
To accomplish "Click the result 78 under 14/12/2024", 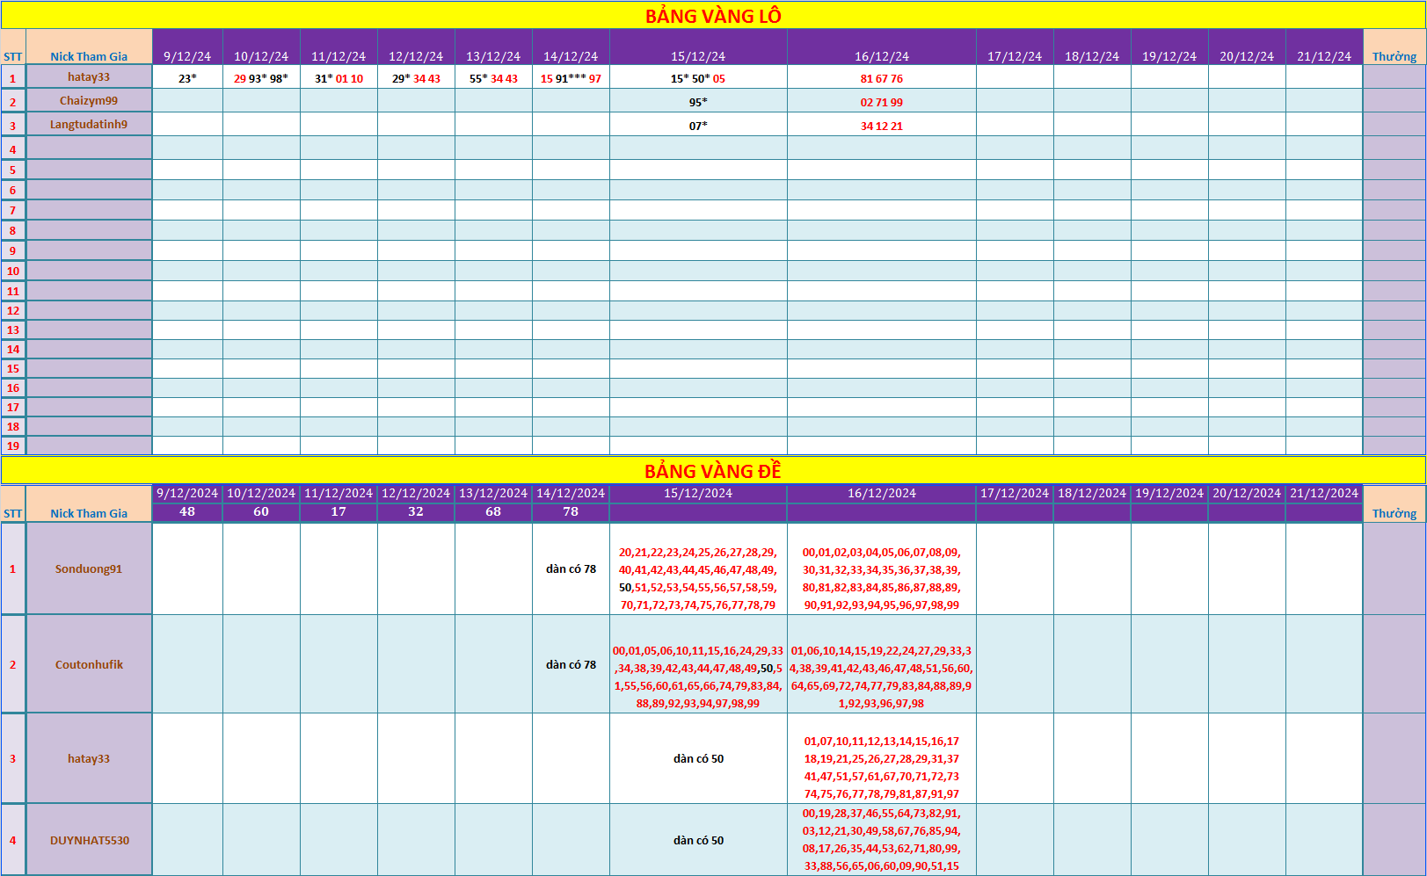I will [x=571, y=511].
